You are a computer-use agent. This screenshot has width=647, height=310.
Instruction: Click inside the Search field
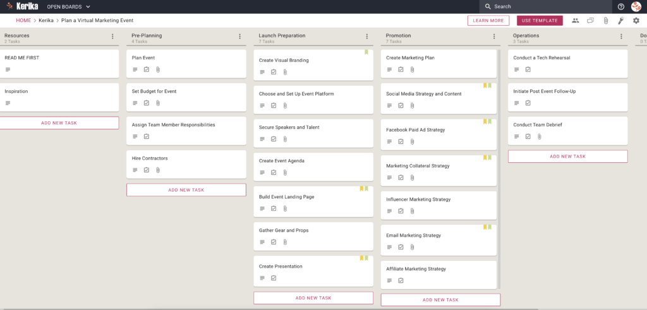pyautogui.click(x=545, y=6)
